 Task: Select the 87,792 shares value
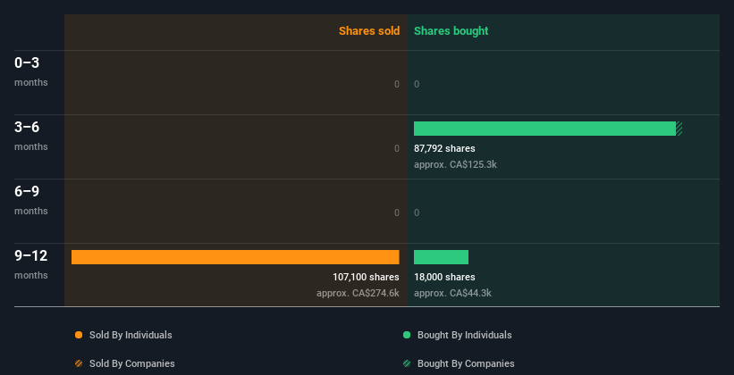point(444,148)
